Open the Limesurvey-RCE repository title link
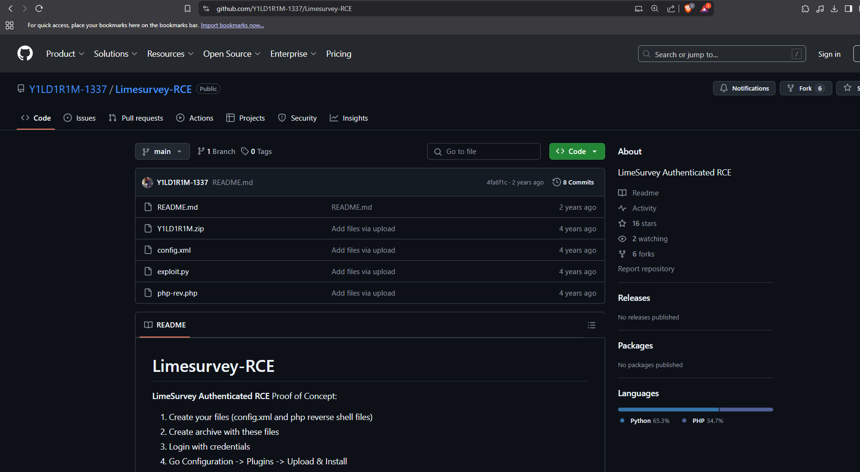 pyautogui.click(x=154, y=89)
